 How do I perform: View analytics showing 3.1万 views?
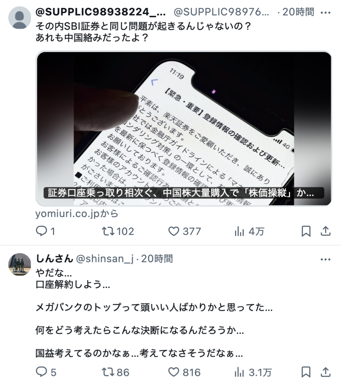point(253,372)
